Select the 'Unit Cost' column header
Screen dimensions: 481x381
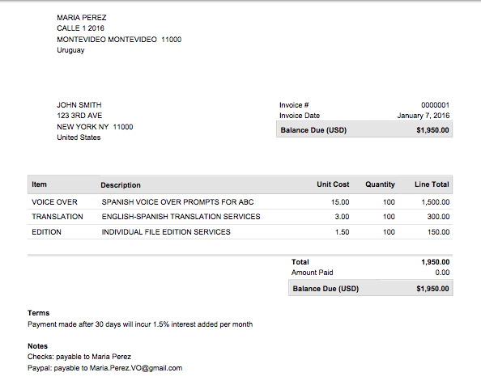pyautogui.click(x=333, y=184)
